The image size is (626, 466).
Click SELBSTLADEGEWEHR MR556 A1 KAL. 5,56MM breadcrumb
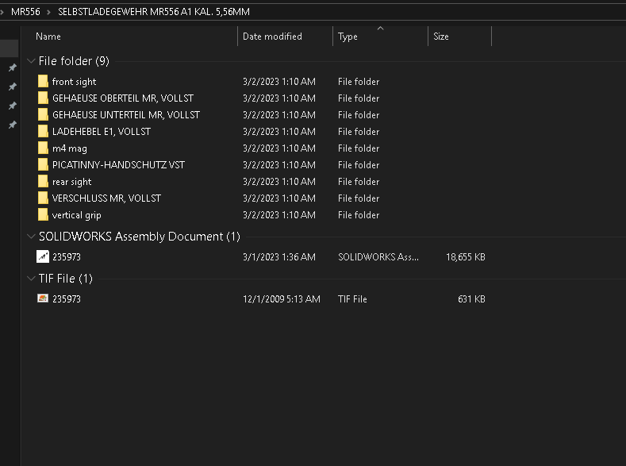154,12
